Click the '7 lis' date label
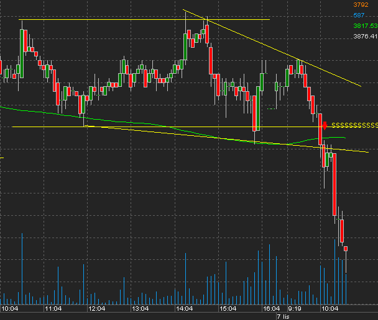The image size is (378, 320). point(283,317)
